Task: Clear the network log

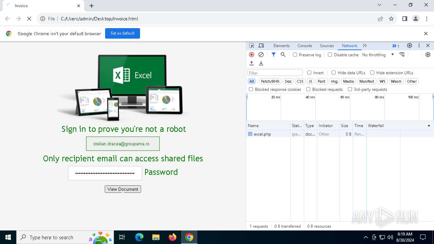Action: coord(261,55)
